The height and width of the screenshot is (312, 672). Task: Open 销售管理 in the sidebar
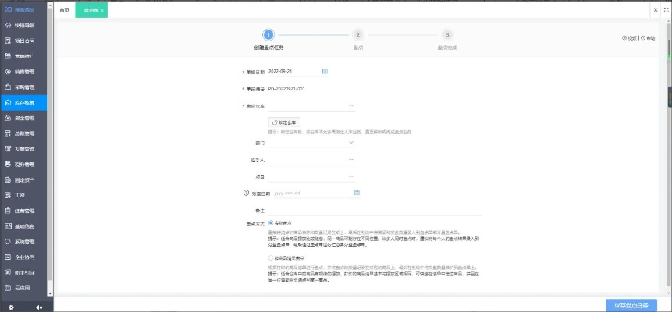(x=23, y=72)
